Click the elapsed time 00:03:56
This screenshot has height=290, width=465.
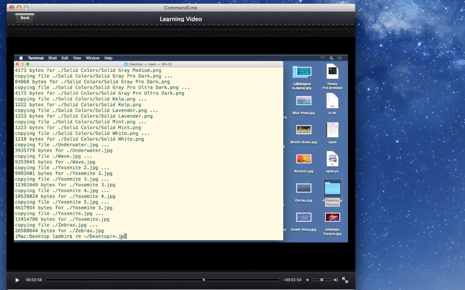[34, 280]
